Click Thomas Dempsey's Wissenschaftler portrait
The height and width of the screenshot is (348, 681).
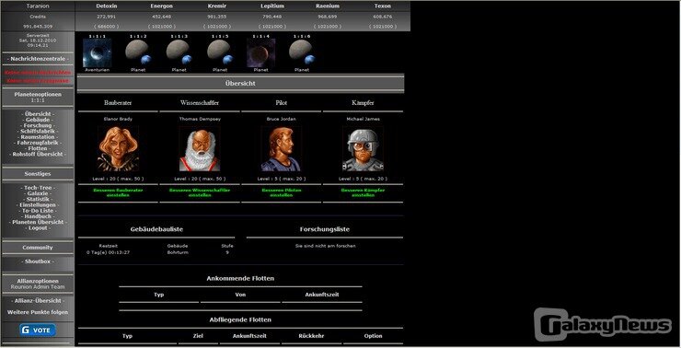pos(200,148)
